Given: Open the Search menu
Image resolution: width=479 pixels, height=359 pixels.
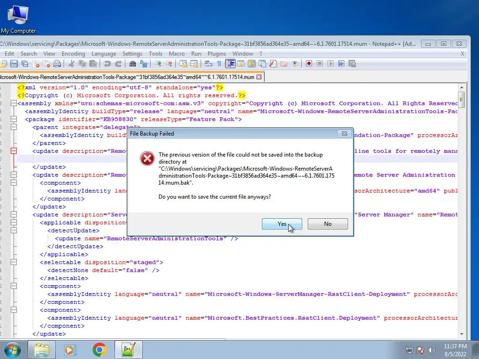Looking at the screenshot, I should tap(29, 54).
